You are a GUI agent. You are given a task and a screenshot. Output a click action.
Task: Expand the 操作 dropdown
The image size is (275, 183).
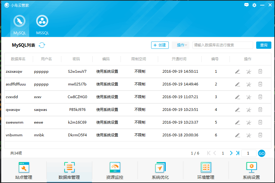pyautogui.click(x=181, y=45)
